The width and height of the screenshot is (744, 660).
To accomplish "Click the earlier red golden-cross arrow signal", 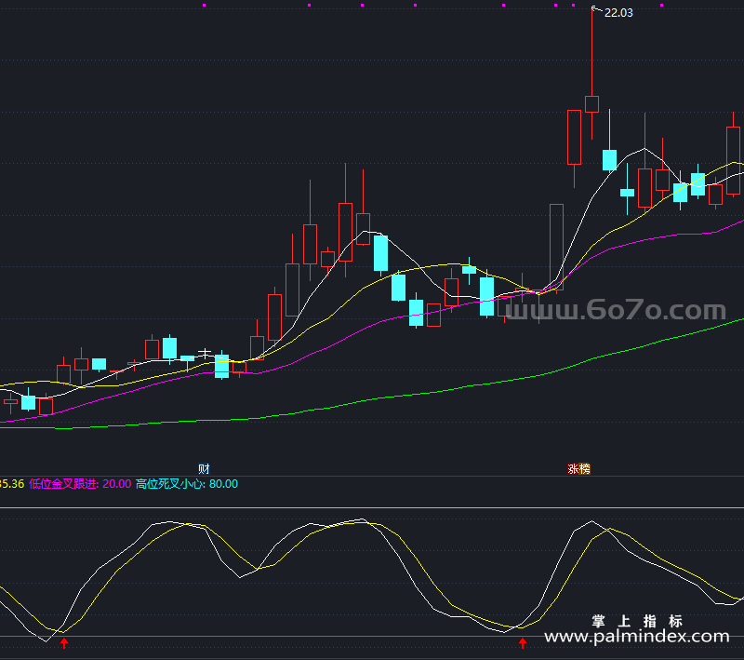I will point(64,643).
